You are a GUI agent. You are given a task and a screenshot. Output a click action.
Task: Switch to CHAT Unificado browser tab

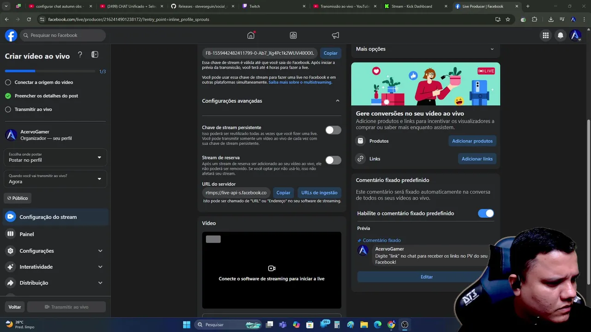coord(132,6)
